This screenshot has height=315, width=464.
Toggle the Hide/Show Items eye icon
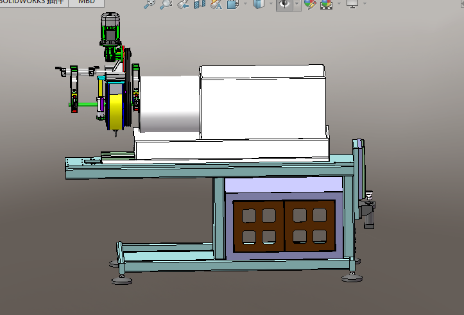coord(284,4)
